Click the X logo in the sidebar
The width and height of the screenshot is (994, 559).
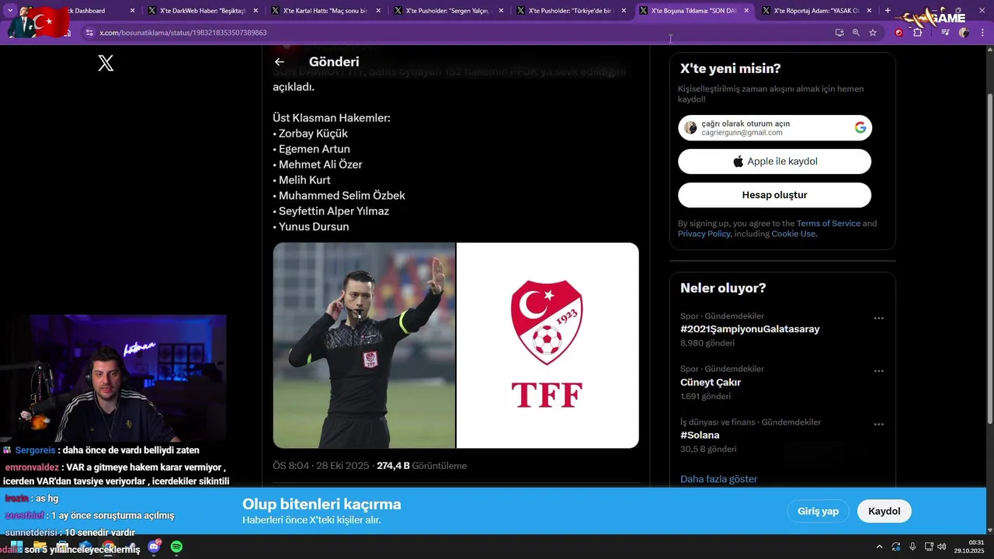point(106,64)
